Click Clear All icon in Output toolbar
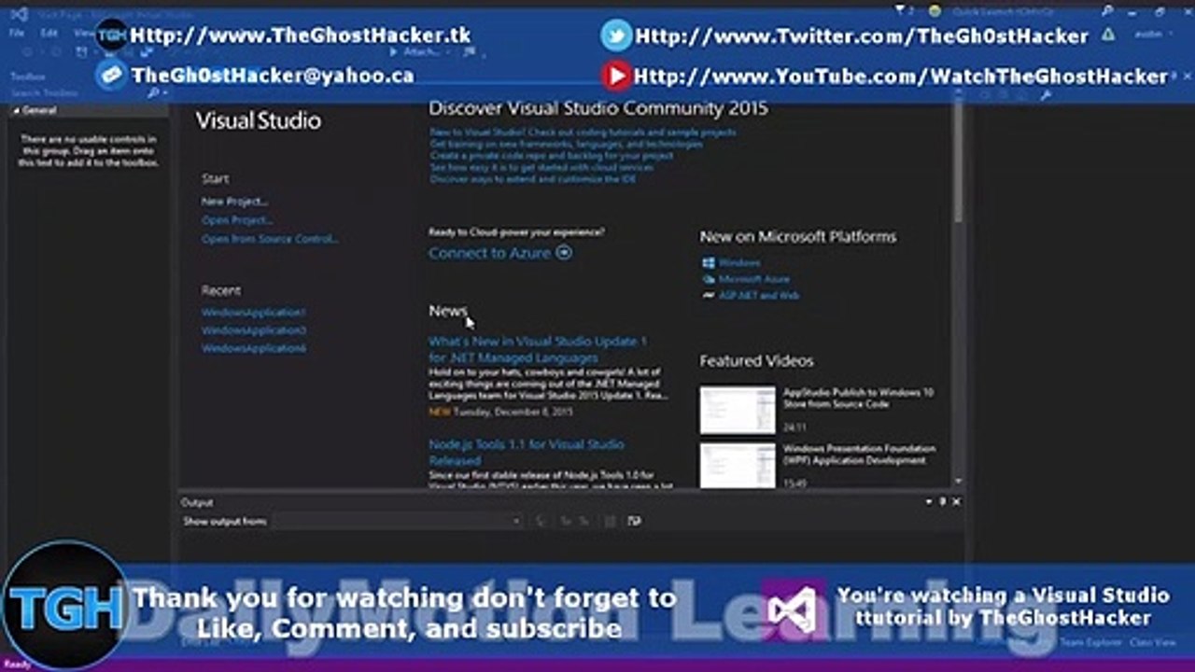The height and width of the screenshot is (672, 1195). click(610, 522)
